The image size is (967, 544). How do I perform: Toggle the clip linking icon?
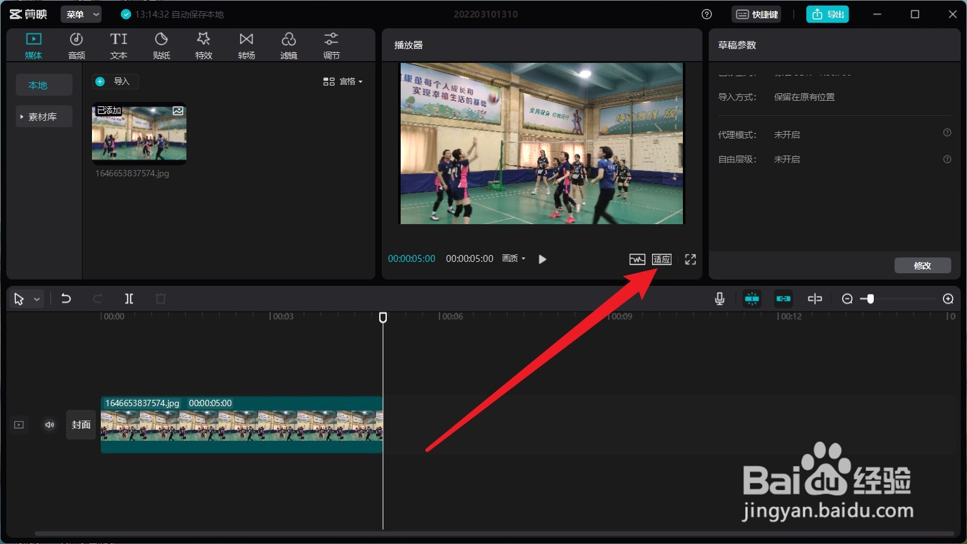(x=783, y=298)
